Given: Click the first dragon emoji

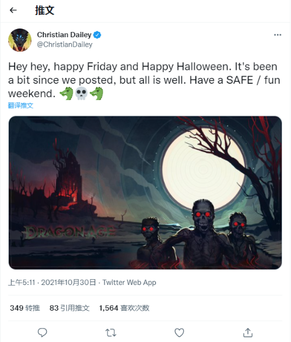Looking at the screenshot, I should (x=66, y=94).
